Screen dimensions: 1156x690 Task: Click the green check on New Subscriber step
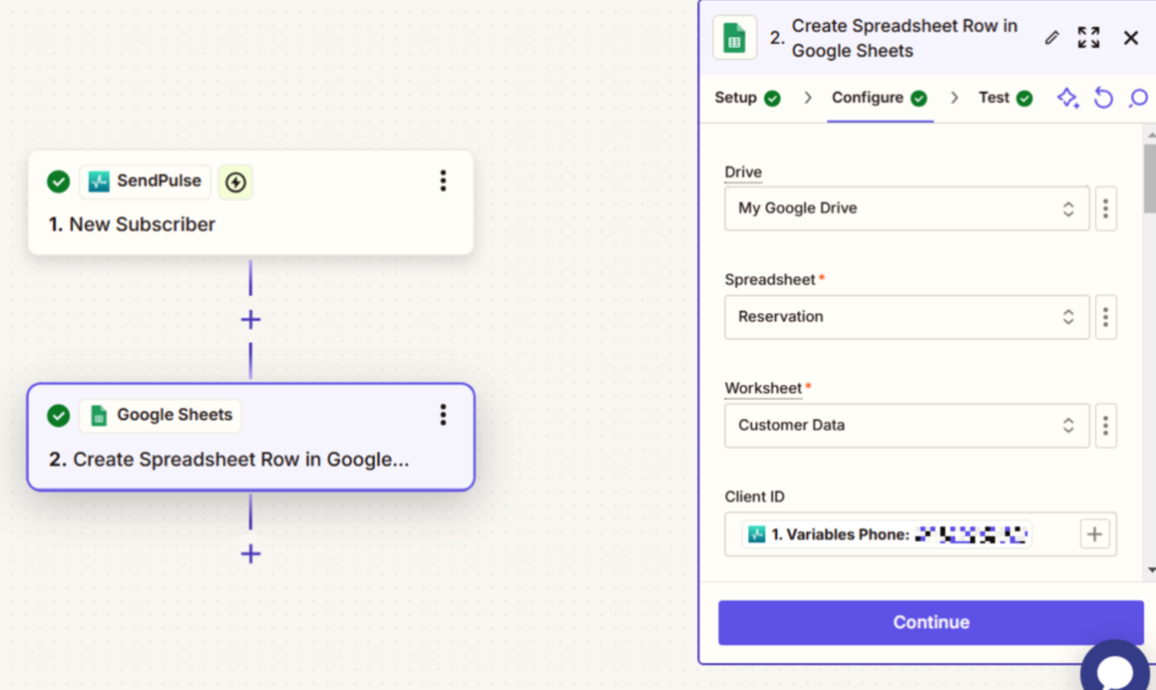(58, 181)
